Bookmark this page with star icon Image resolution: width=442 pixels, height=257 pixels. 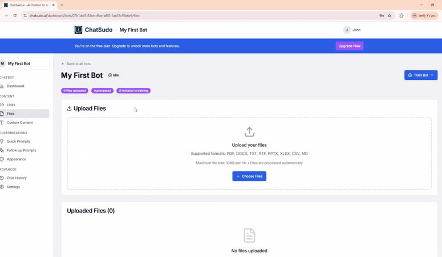click(390, 15)
